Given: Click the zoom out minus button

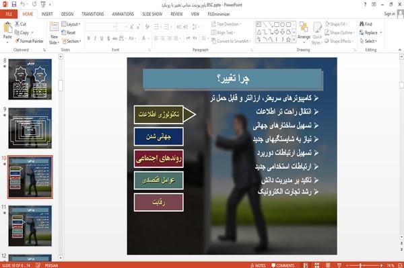Looking at the screenshot, I should [x=347, y=265].
